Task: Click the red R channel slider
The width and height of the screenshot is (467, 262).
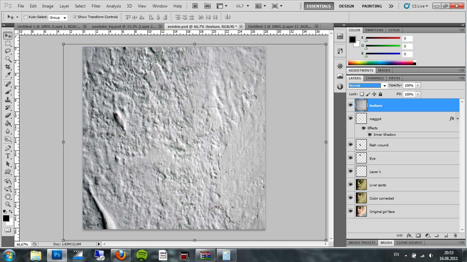Action: (x=383, y=38)
